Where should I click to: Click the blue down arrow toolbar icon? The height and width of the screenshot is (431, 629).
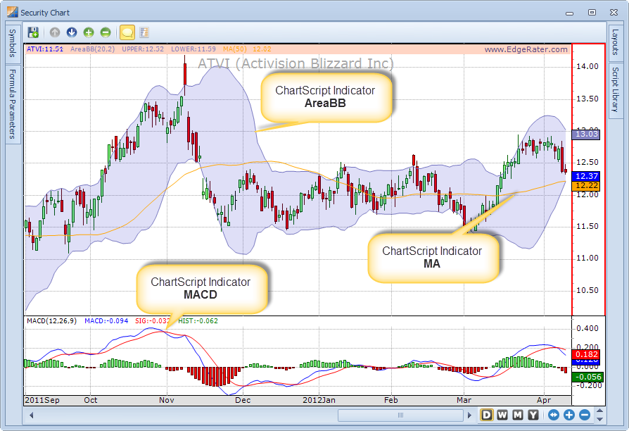(x=72, y=32)
